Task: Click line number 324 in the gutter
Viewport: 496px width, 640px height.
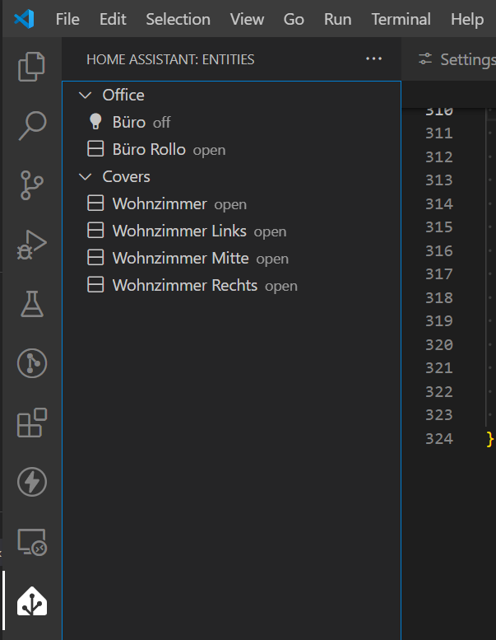Action: tap(439, 439)
